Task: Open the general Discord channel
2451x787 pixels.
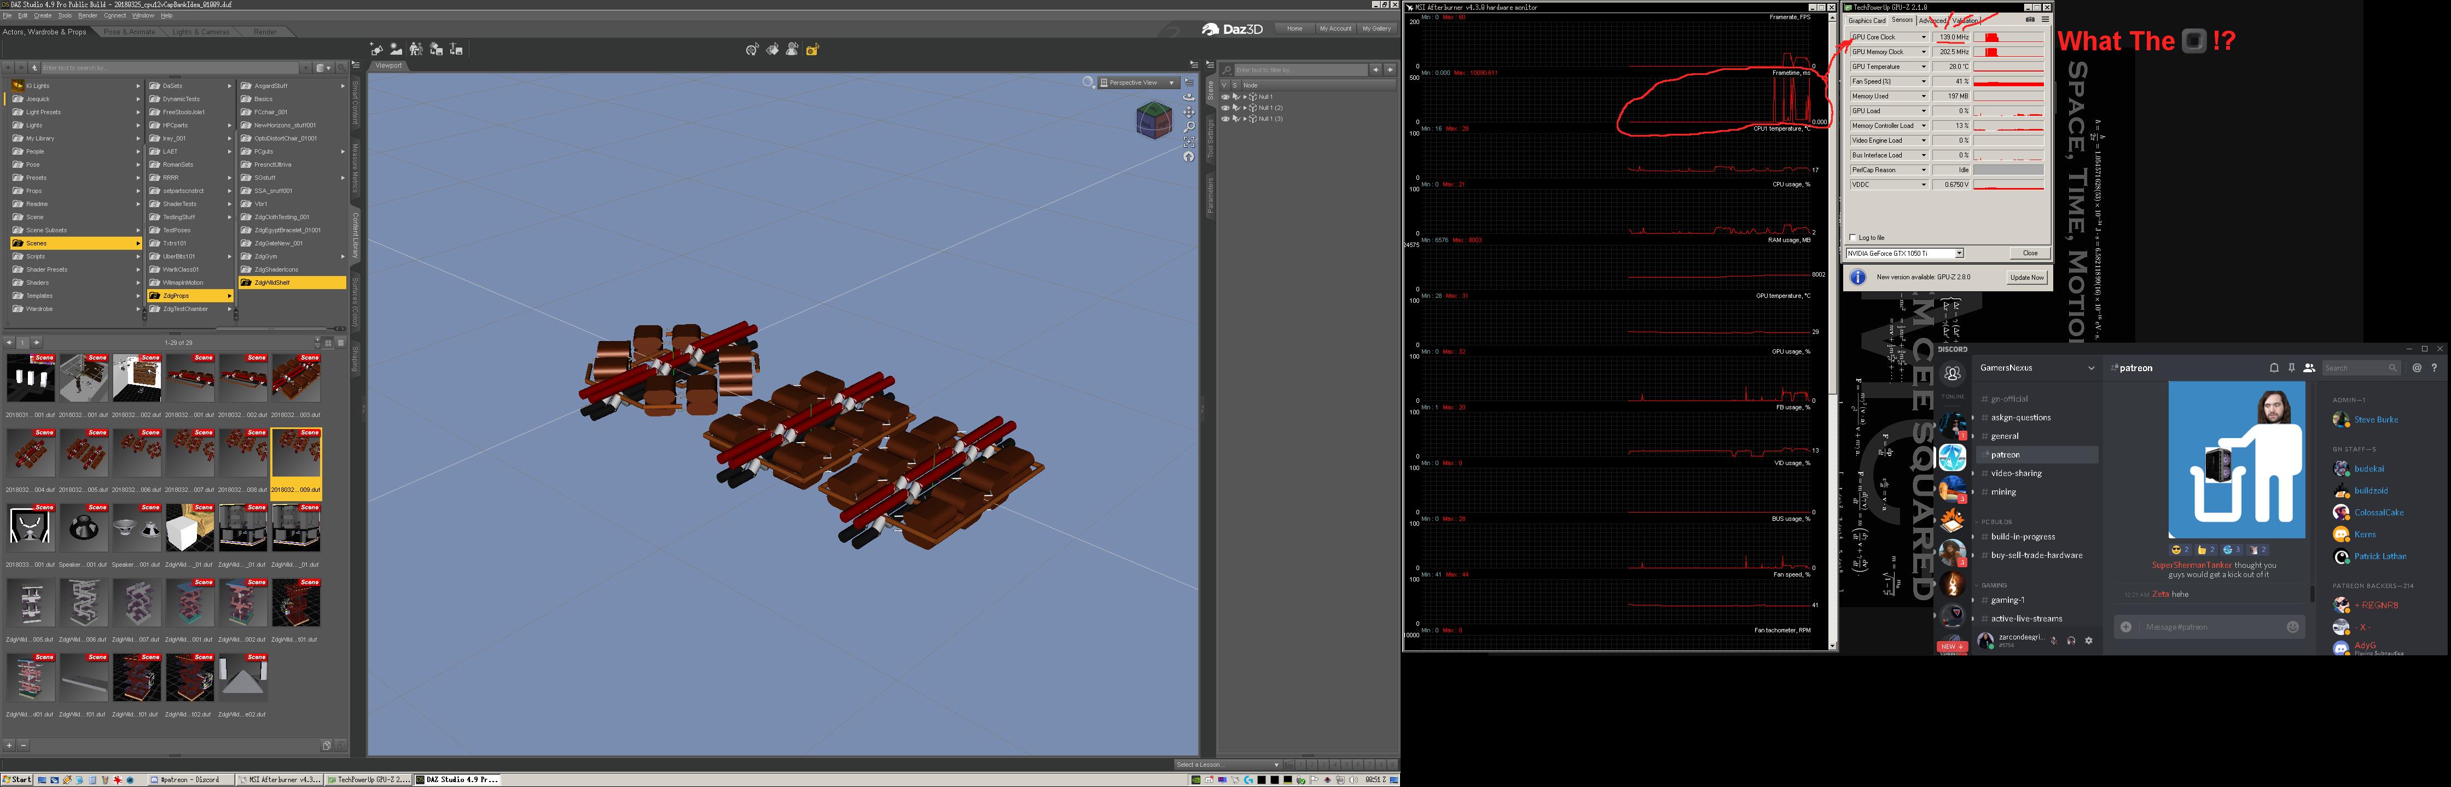Action: click(2005, 436)
